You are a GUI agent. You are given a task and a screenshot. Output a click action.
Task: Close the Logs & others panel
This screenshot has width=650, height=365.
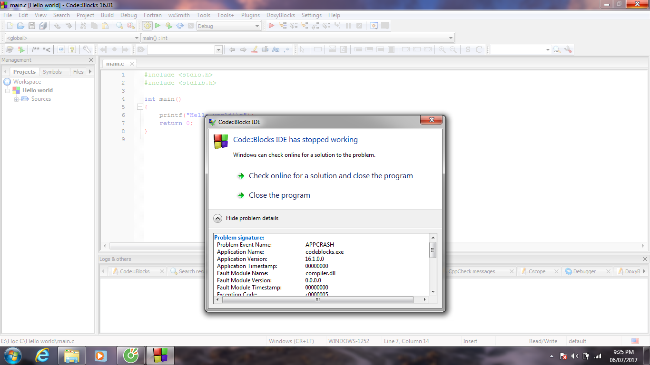(645, 259)
